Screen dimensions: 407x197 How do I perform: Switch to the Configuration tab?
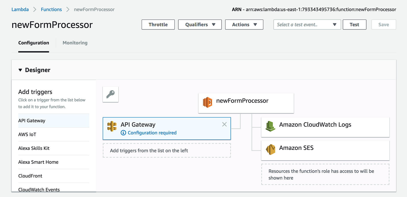point(34,43)
